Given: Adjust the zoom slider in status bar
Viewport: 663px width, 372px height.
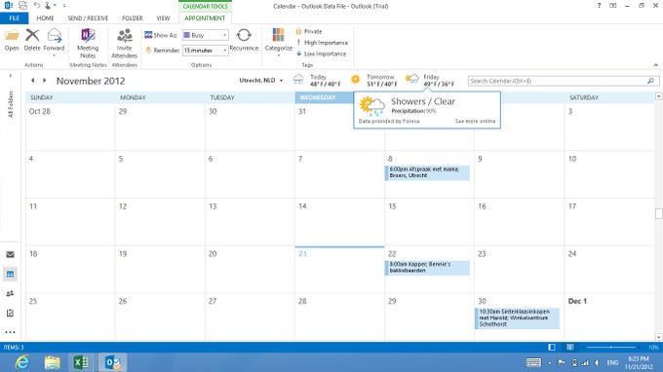Looking at the screenshot, I should [x=611, y=347].
